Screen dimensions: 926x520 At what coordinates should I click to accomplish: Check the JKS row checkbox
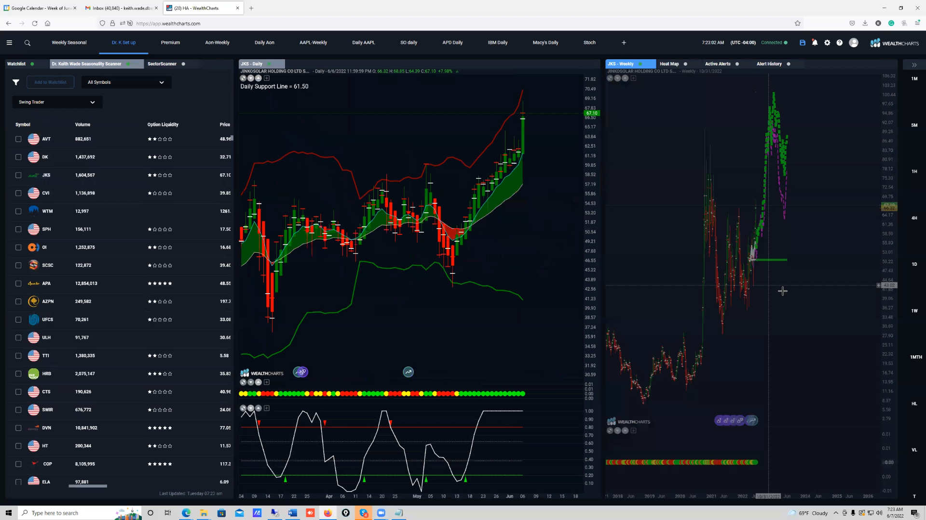pyautogui.click(x=18, y=175)
